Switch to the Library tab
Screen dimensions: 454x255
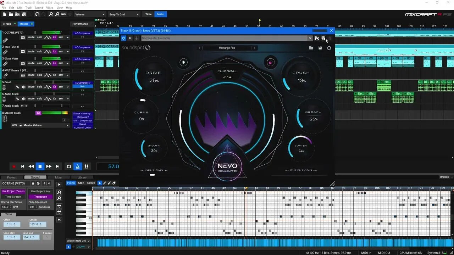(82, 177)
